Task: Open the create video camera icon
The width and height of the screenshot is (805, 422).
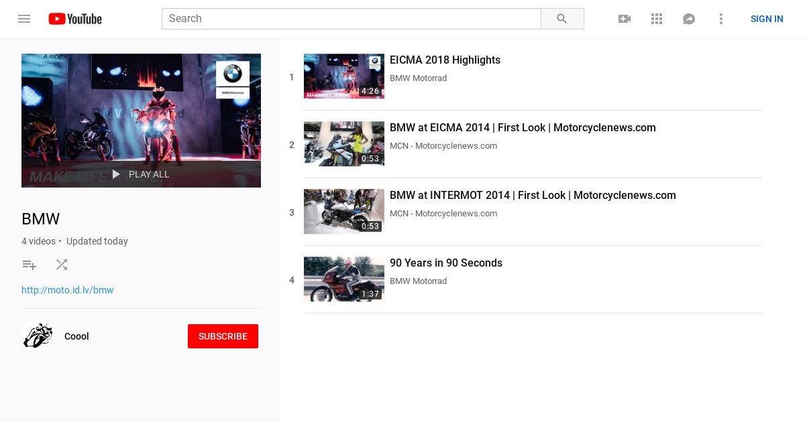Action: 625,19
